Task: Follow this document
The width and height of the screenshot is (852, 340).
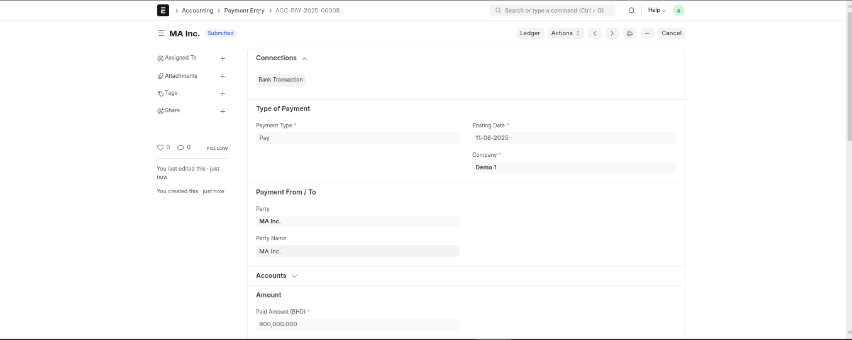Action: tap(217, 148)
